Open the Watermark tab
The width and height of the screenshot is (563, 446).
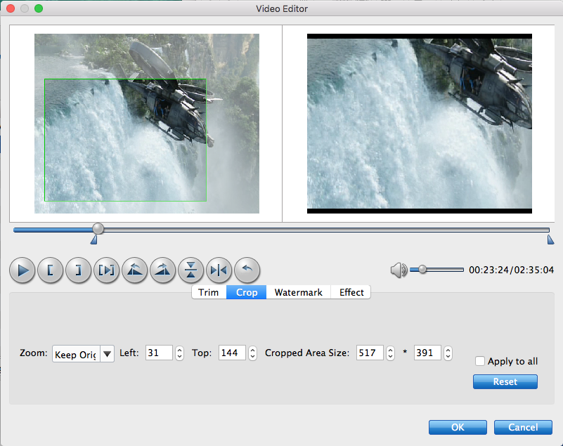[x=299, y=292]
